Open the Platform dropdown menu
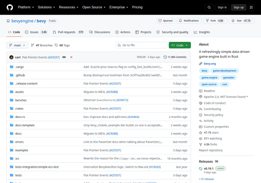The width and height of the screenshot is (261, 183). tap(26, 7)
